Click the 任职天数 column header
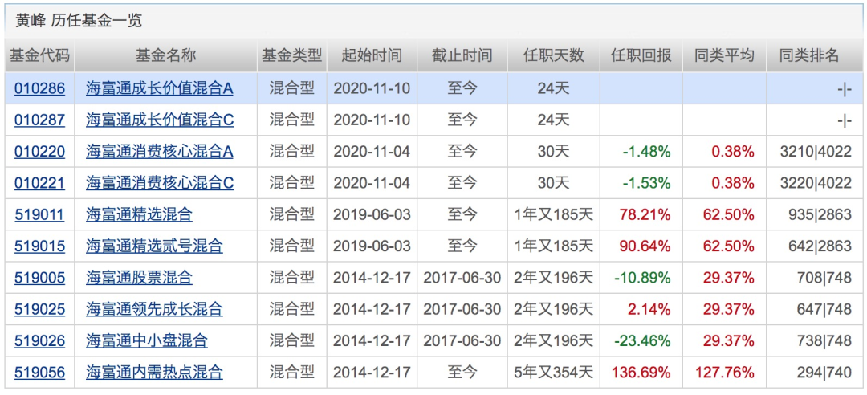Viewport: 867px width, 395px height. [553, 56]
